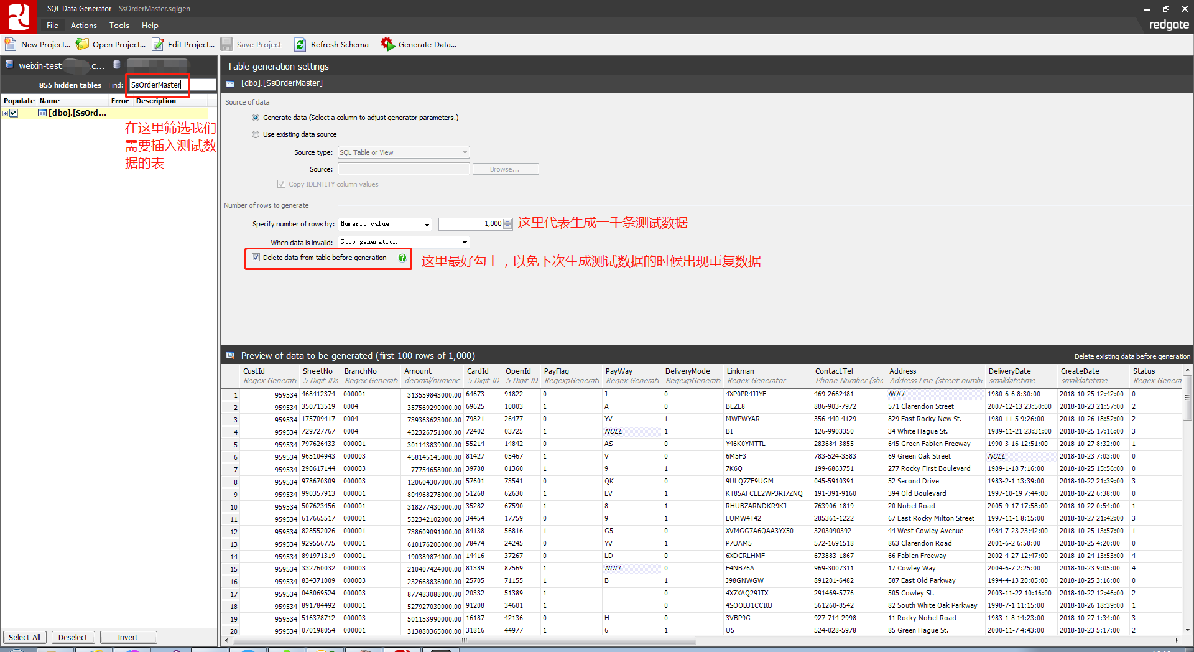Viewport: 1194px width, 652px height.
Task: Click the green help icon beside delete checkbox
Action: [402, 258]
